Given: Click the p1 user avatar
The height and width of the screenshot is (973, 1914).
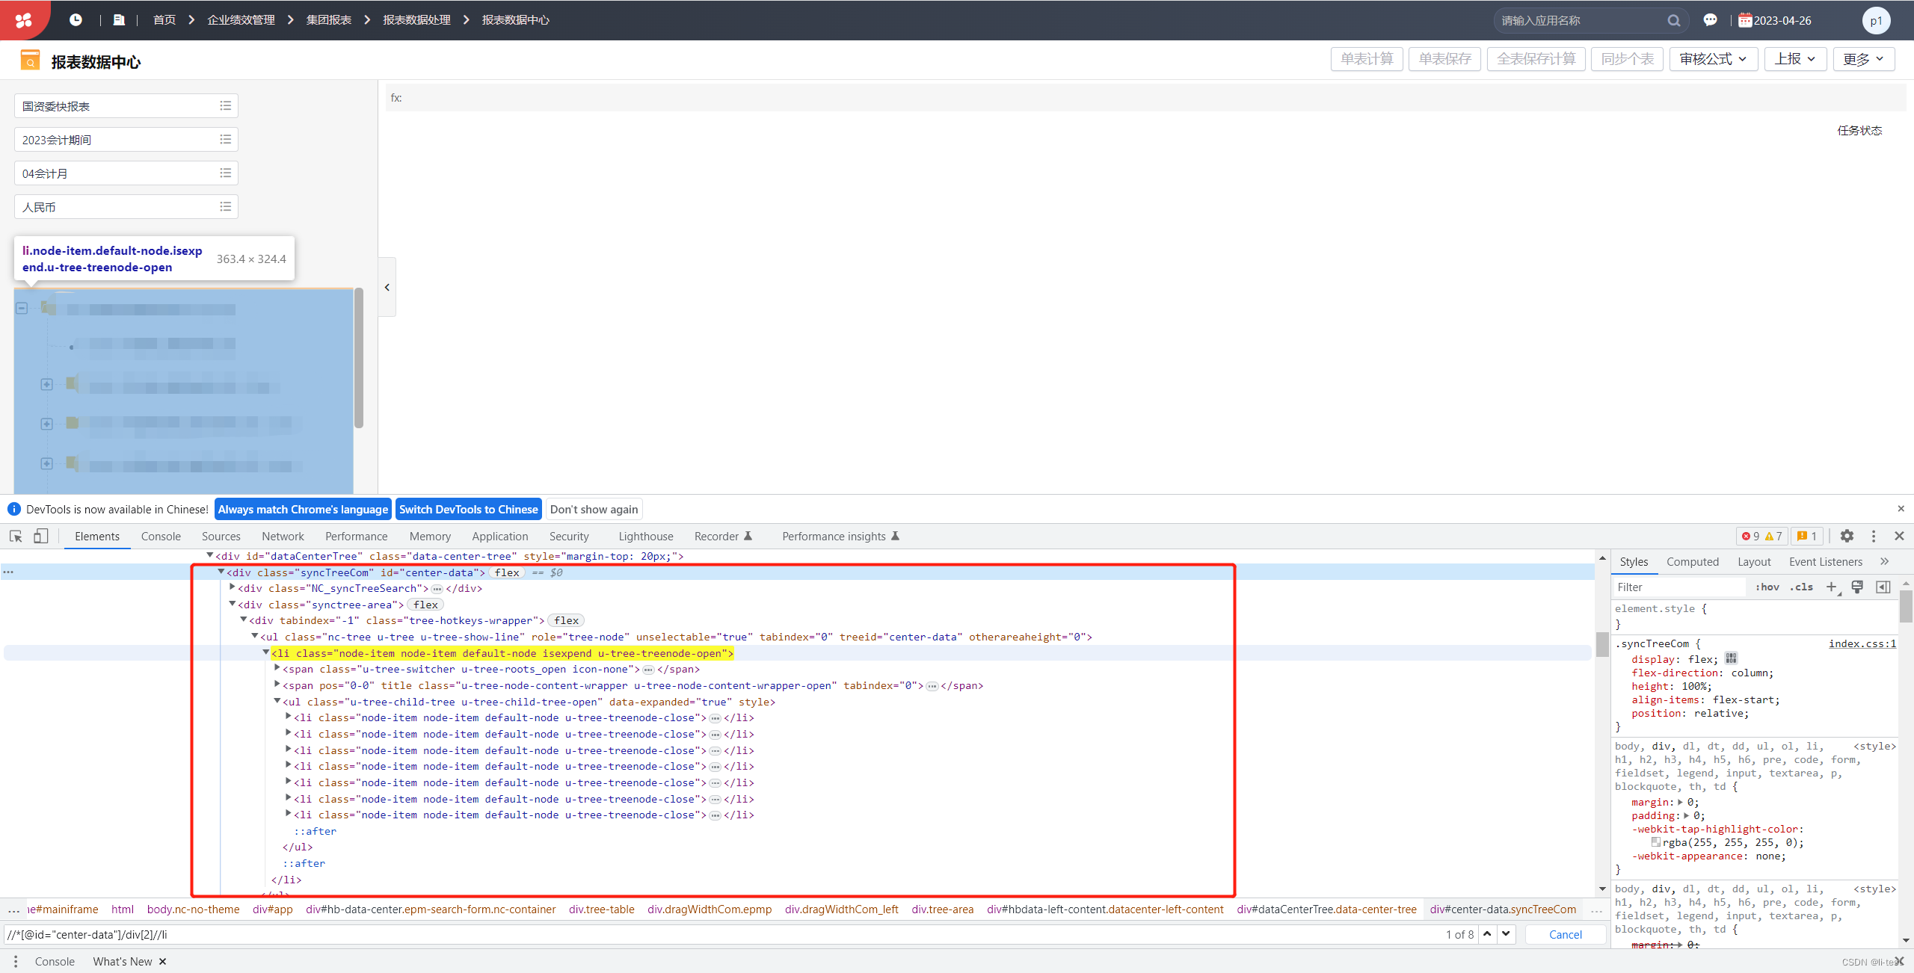Looking at the screenshot, I should [1877, 20].
